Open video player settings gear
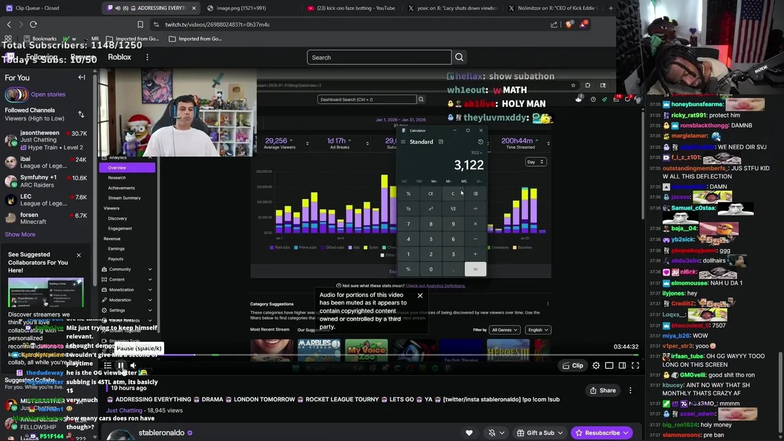 click(x=596, y=366)
